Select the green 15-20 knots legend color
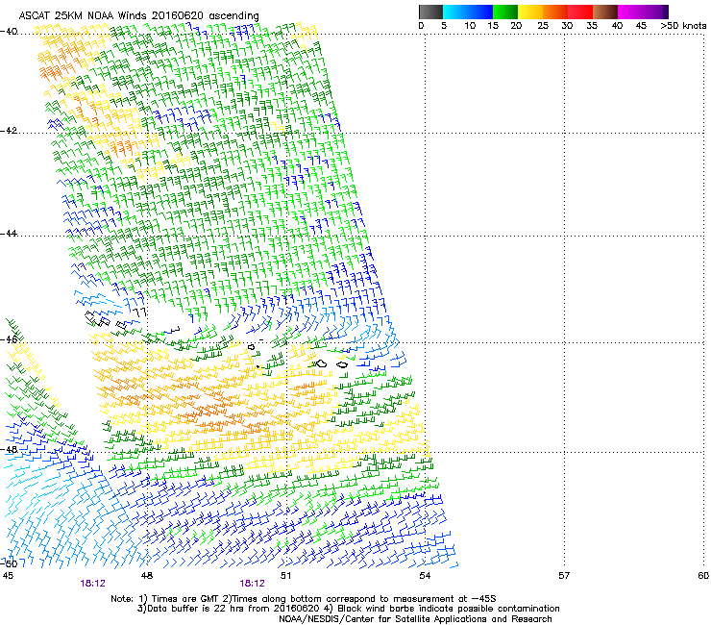This screenshot has width=711, height=625. point(505,12)
